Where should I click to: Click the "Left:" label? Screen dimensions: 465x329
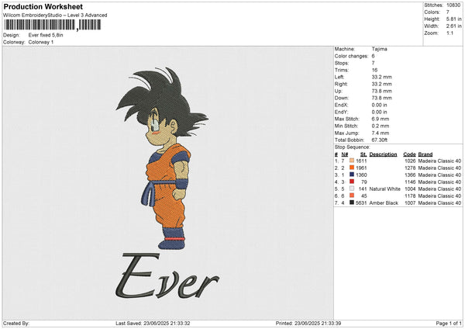click(x=339, y=77)
